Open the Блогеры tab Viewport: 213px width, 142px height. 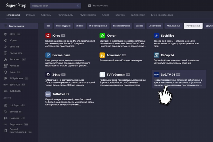(x=120, y=15)
